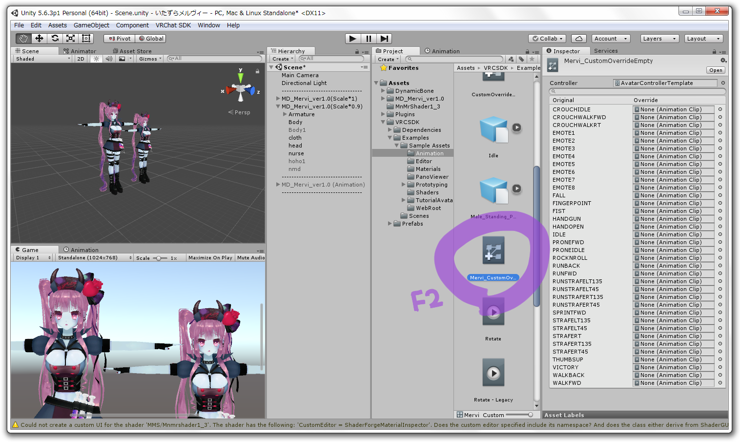Click the Project assets vertical scrollbar
The width and height of the screenshot is (740, 442).
pos(536,236)
